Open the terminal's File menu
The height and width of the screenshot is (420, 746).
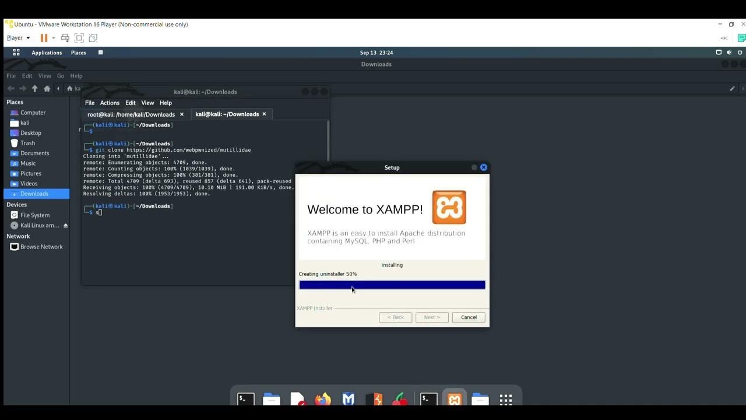point(90,103)
